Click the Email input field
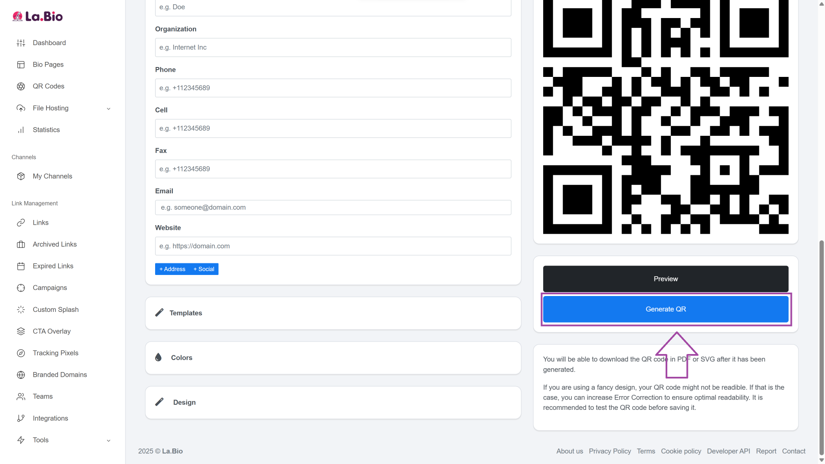The height and width of the screenshot is (464, 825). (x=333, y=208)
